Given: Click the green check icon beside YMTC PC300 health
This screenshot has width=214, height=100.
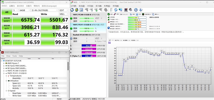Looking at the screenshot, I should [71, 18].
